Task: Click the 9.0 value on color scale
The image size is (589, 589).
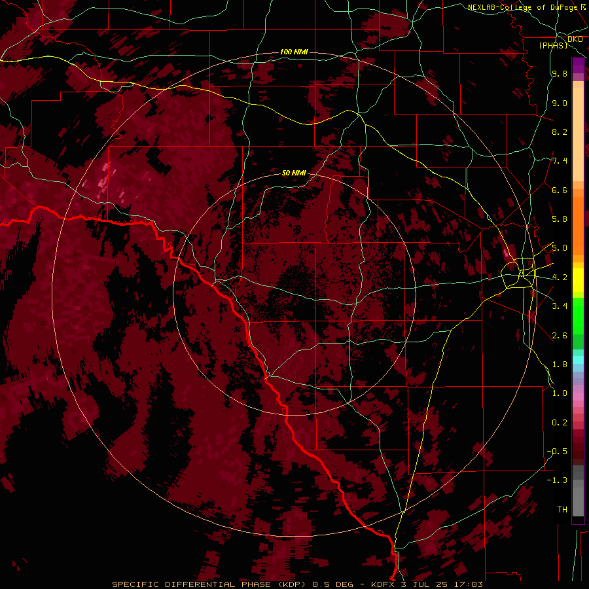Action: [560, 103]
